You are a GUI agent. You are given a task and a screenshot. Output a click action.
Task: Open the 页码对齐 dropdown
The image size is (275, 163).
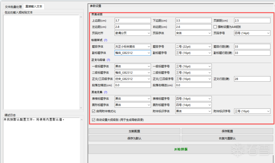[133, 33]
